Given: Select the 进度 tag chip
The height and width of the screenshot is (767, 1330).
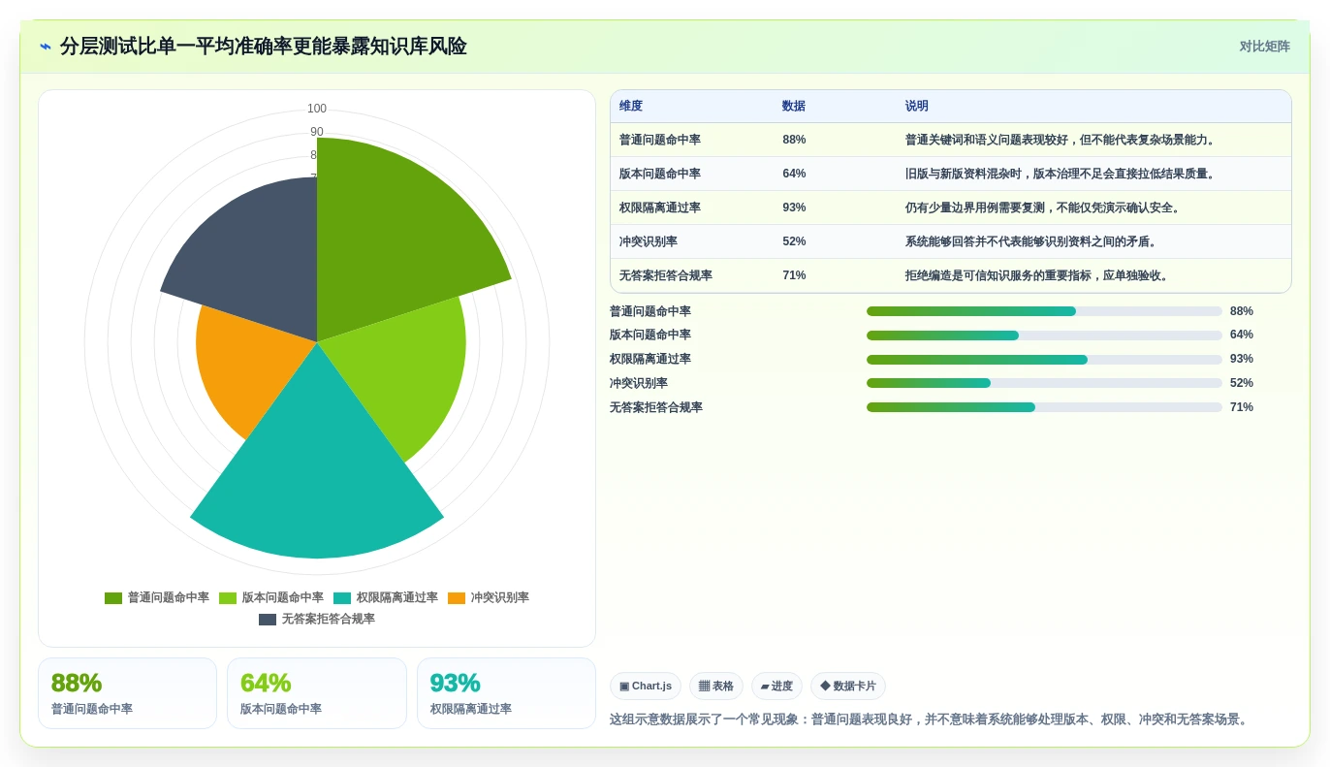Looking at the screenshot, I should [776, 687].
